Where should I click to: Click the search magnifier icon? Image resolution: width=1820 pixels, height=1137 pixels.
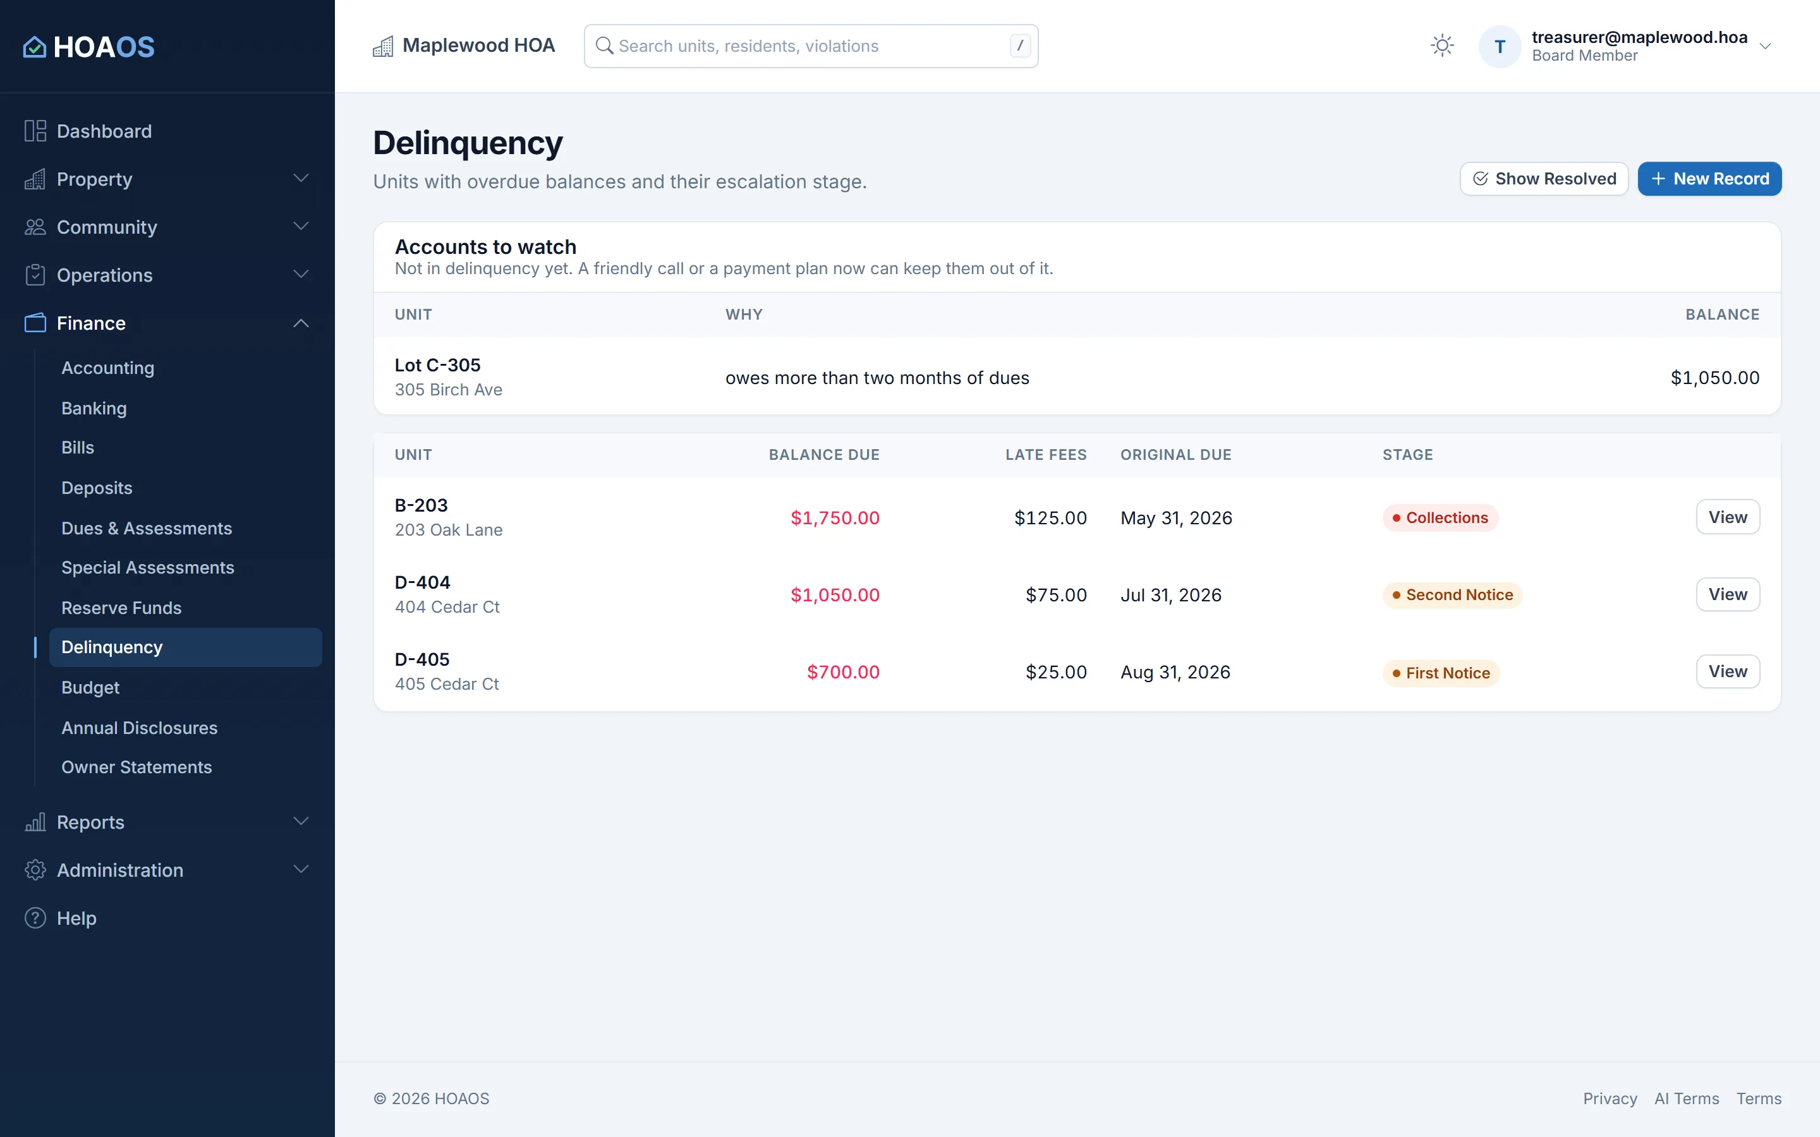(604, 46)
